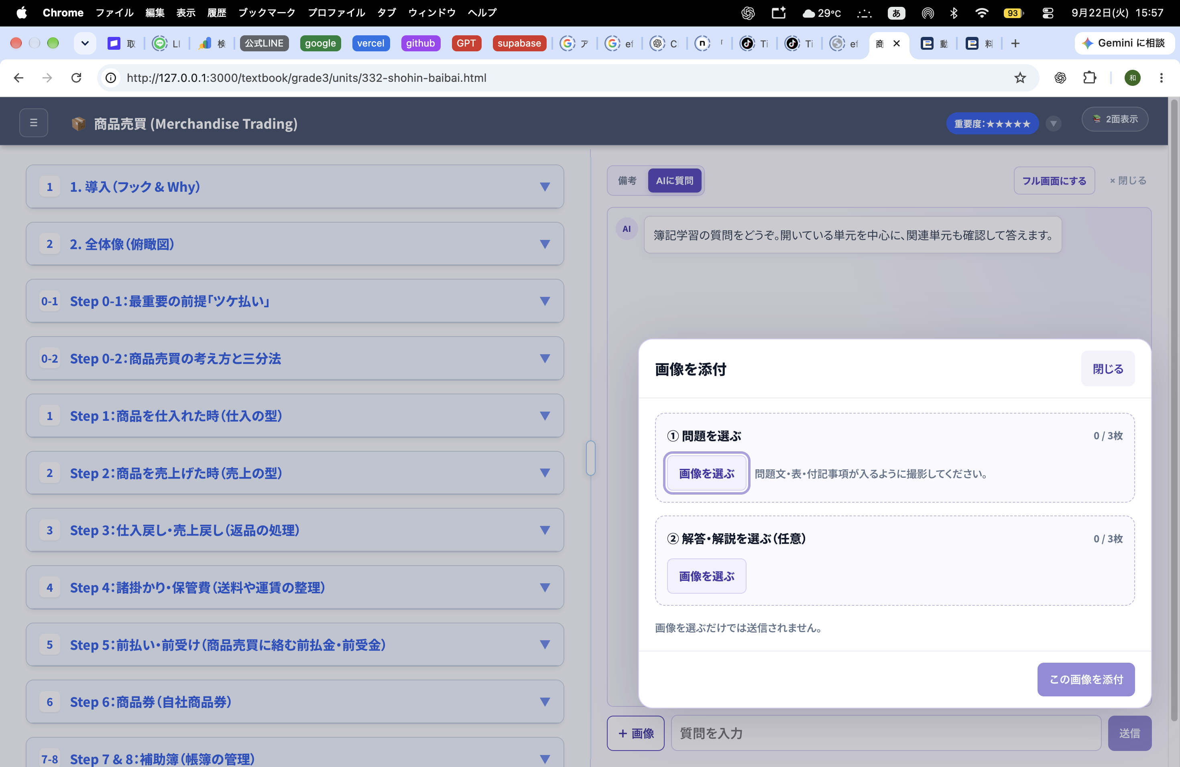Expand Step 2 商品を売上げた時
1180x767 pixels.
pyautogui.click(x=295, y=473)
